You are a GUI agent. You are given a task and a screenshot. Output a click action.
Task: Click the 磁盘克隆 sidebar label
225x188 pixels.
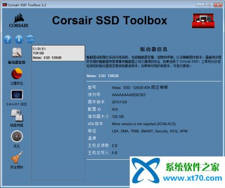tap(17, 125)
